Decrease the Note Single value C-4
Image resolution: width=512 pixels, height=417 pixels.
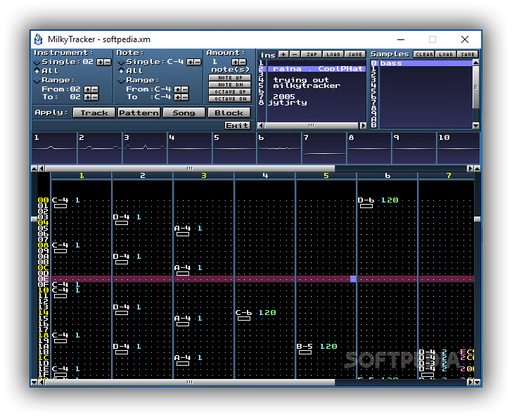[x=198, y=62]
